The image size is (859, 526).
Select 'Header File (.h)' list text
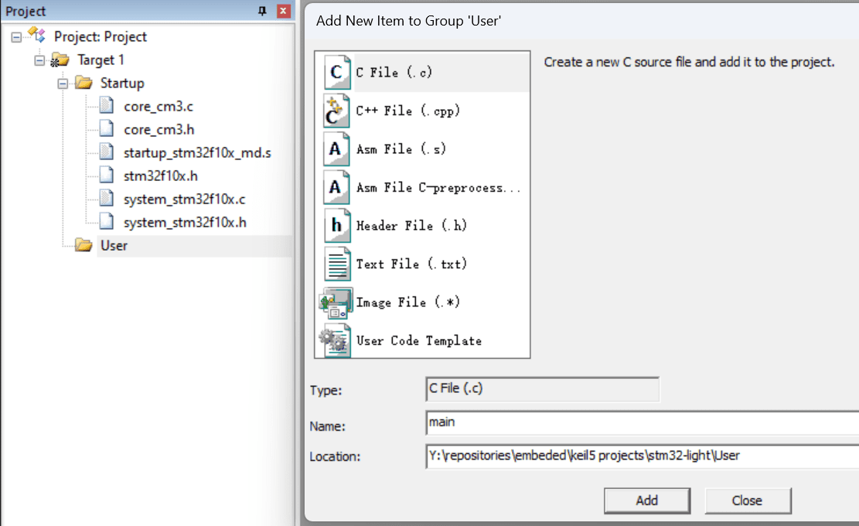point(411,226)
